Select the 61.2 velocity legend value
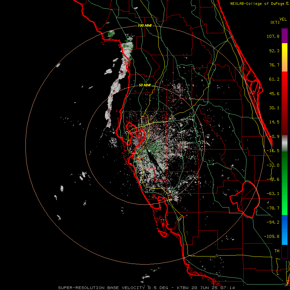This screenshot has width=290, height=290. (274, 79)
